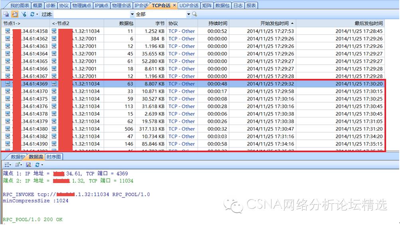
Task: Click the magnifier search icon beside the 全部 dropdown
Action: point(195,14)
